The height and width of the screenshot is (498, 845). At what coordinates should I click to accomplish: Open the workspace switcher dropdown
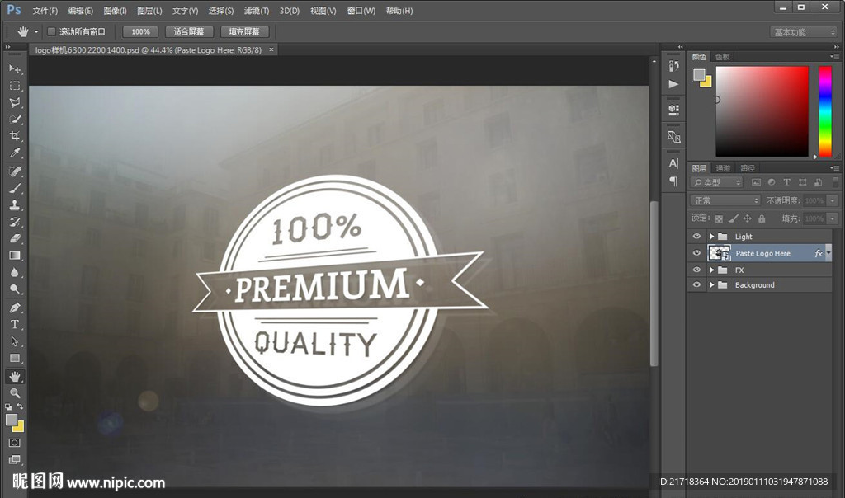coord(803,32)
